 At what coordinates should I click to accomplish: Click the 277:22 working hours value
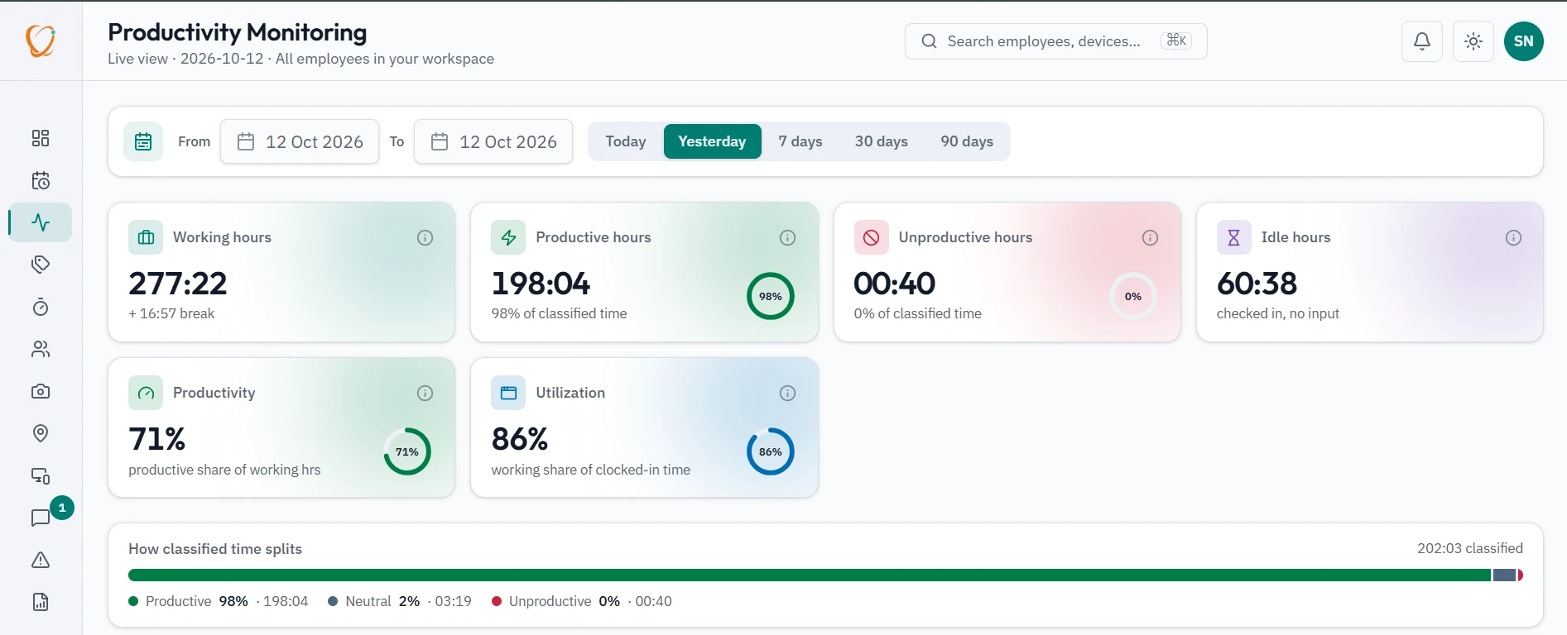tap(178, 284)
